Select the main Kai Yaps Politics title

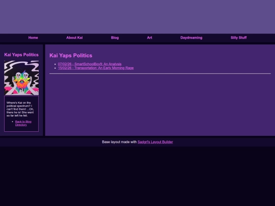(x=71, y=55)
